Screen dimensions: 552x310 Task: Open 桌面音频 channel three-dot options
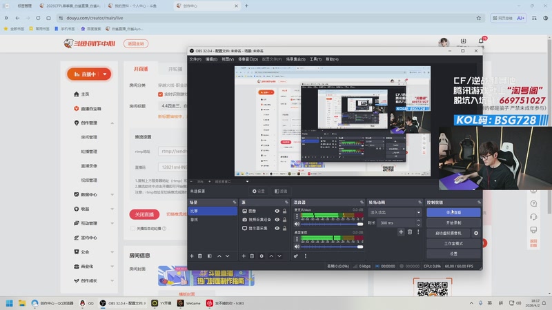297,238
